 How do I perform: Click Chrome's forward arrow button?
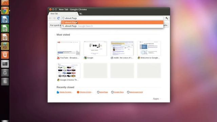coord(54,18)
